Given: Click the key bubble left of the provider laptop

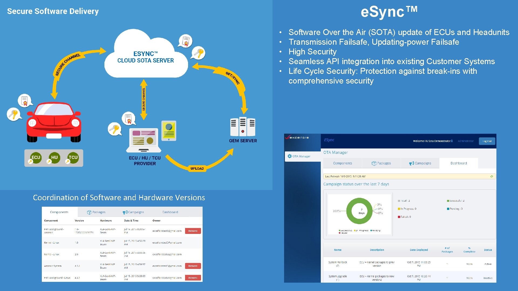Looking at the screenshot, I should click(x=115, y=129).
